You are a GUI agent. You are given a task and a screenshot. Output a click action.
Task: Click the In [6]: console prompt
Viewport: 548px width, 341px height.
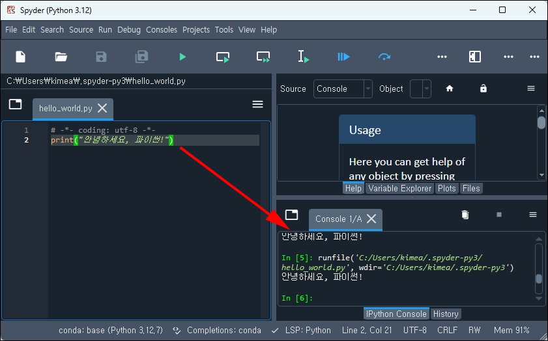tap(297, 299)
